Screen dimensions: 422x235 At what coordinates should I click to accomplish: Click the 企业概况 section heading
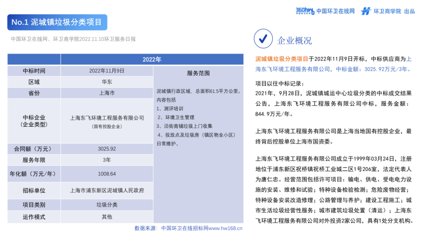[x=295, y=41]
